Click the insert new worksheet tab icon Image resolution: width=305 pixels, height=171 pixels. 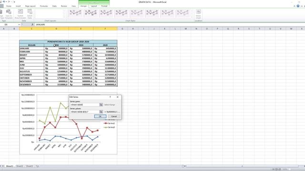37,166
